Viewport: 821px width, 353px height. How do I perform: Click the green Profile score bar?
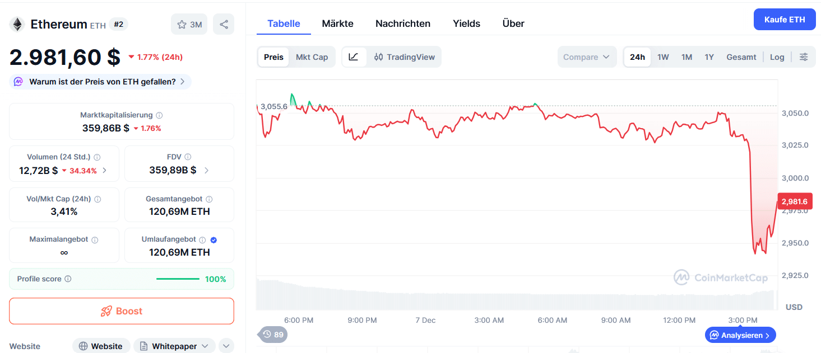pos(177,278)
